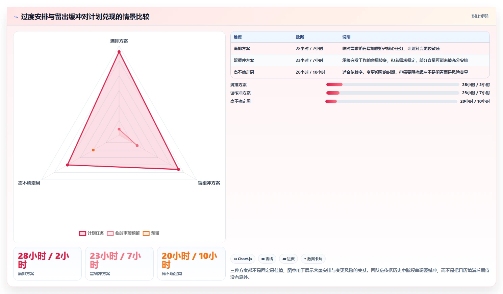Click the 高不确定周 radar axis label
This screenshot has width=503, height=294.
[x=29, y=183]
